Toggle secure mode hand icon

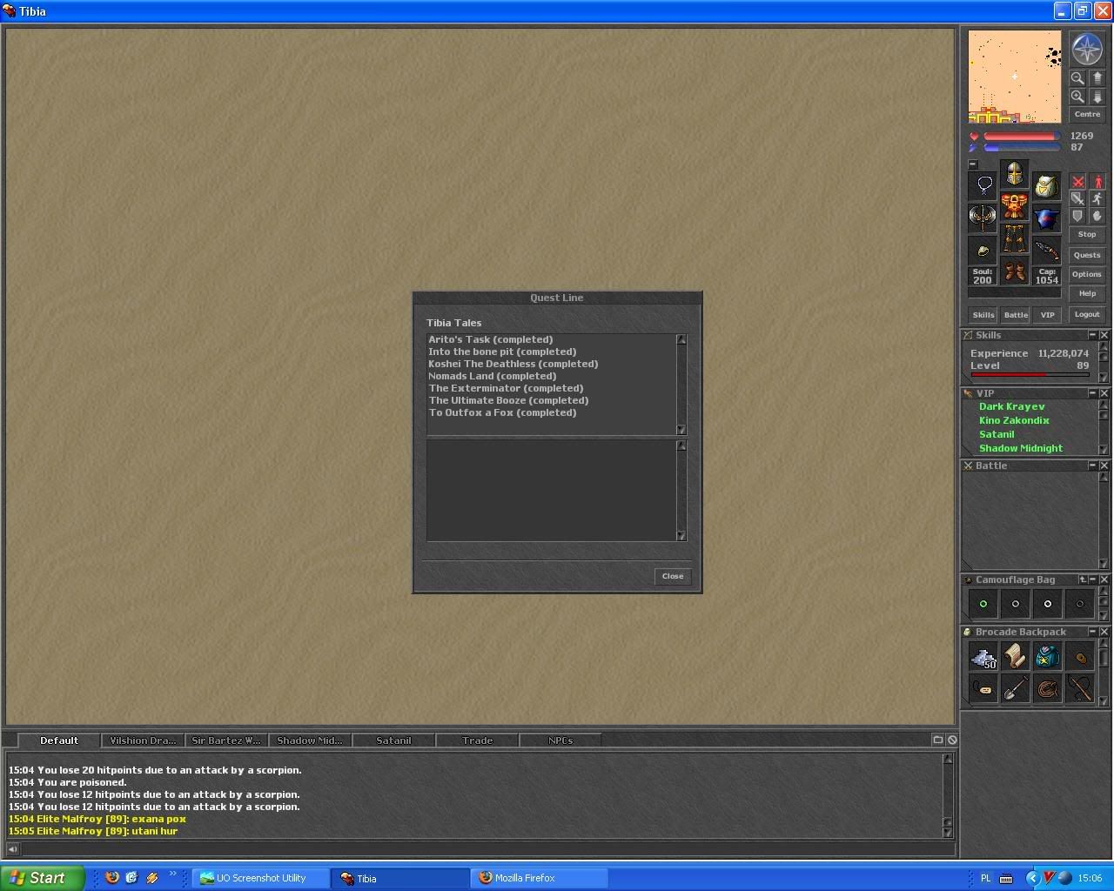click(x=1097, y=216)
